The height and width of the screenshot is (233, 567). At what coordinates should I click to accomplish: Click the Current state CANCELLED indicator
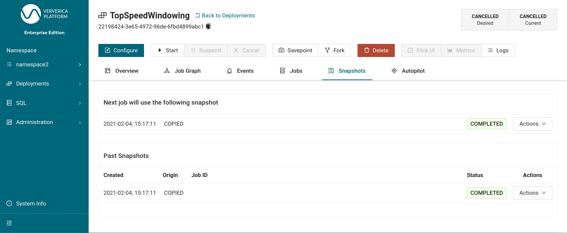click(x=533, y=20)
